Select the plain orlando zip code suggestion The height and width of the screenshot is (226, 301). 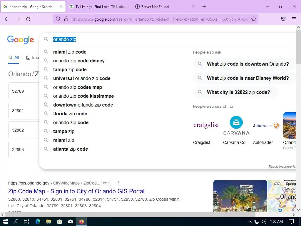point(71,123)
